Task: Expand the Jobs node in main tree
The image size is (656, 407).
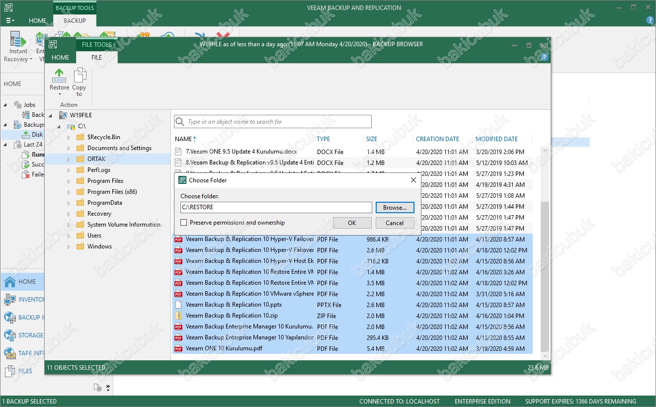Action: point(5,105)
